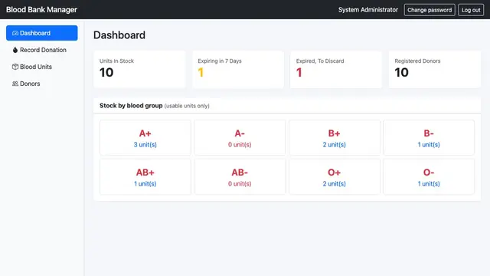Click the '3 unit(s)' text under A+
The width and height of the screenshot is (490, 276).
pyautogui.click(x=145, y=145)
